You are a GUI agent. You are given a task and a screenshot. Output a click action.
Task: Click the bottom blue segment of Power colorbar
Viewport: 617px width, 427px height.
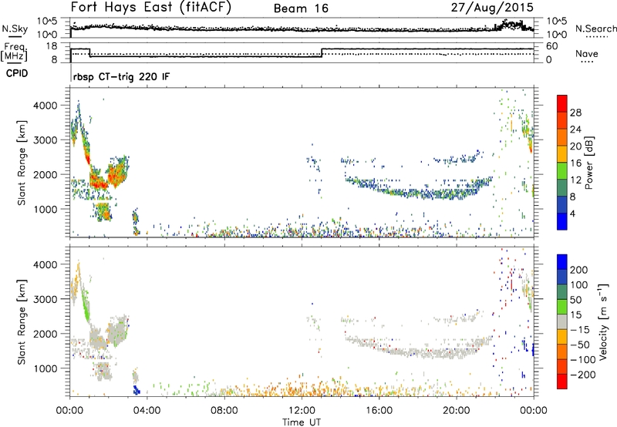562,222
